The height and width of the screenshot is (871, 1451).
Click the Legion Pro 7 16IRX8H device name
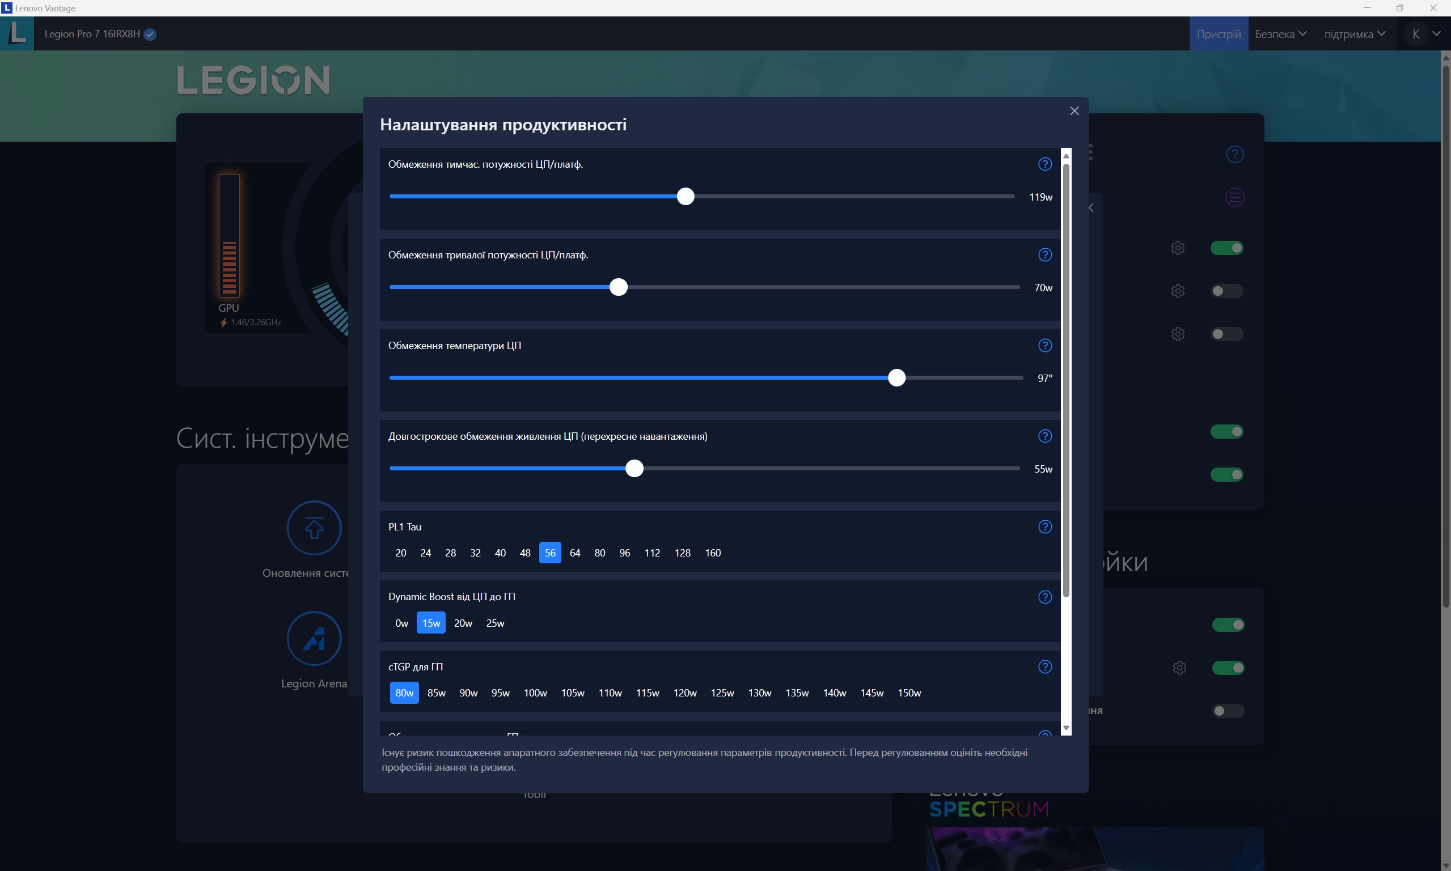[92, 34]
